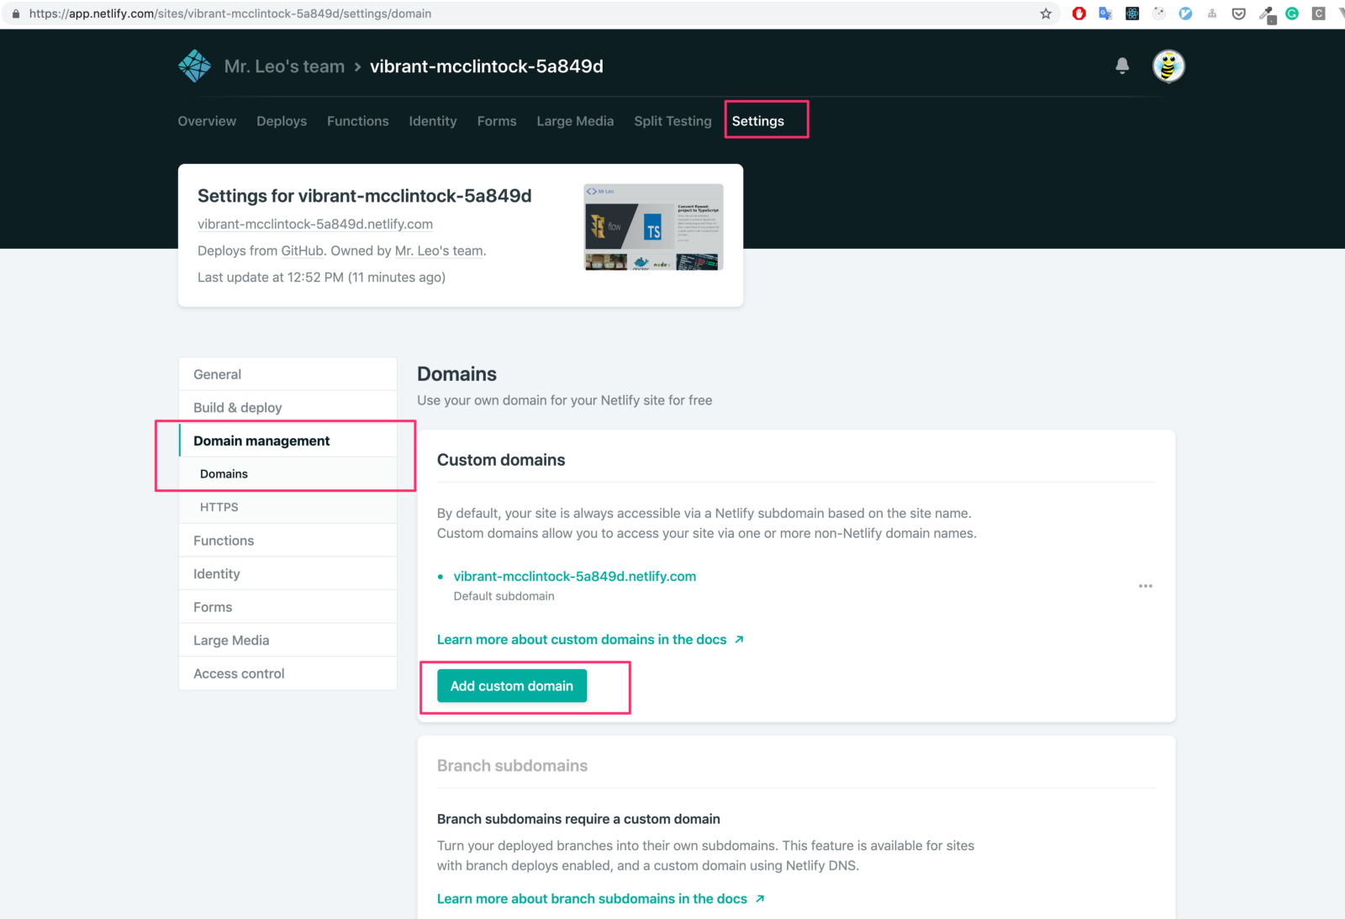
Task: Bookmark this page with the star icon
Action: pyautogui.click(x=1046, y=13)
